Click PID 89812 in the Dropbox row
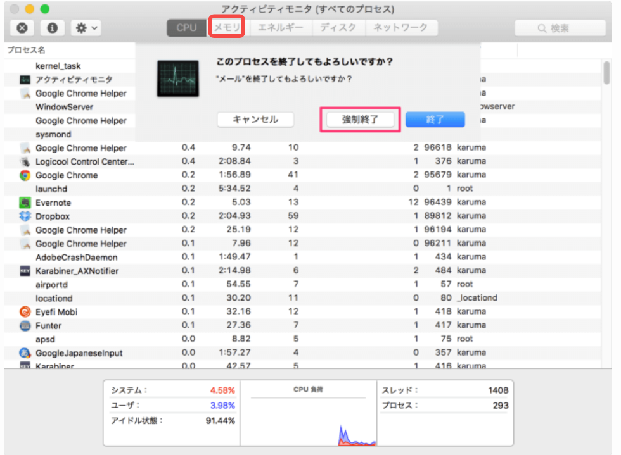The width and height of the screenshot is (621, 455). [x=438, y=216]
